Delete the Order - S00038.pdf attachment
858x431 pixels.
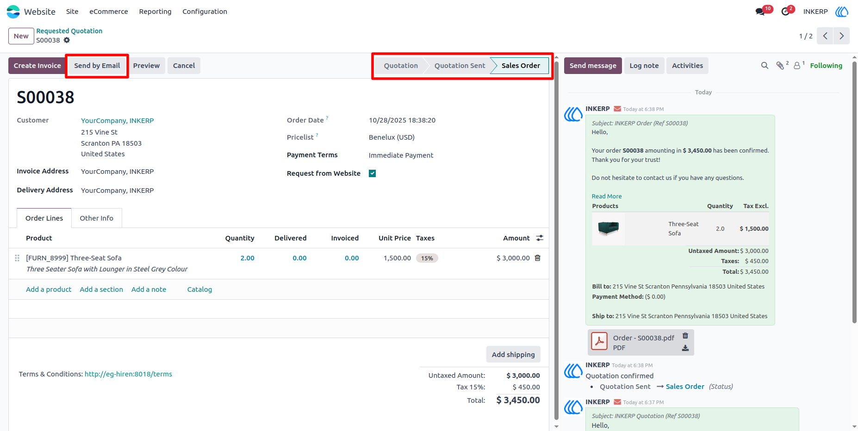tap(685, 336)
